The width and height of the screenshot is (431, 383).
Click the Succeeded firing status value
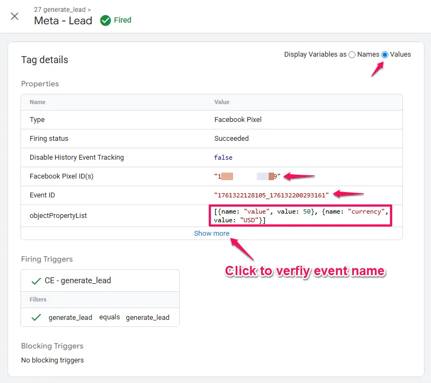click(x=231, y=138)
